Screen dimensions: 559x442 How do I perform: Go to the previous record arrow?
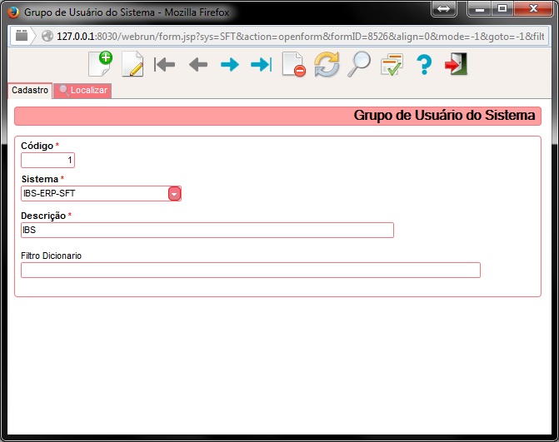(x=198, y=65)
